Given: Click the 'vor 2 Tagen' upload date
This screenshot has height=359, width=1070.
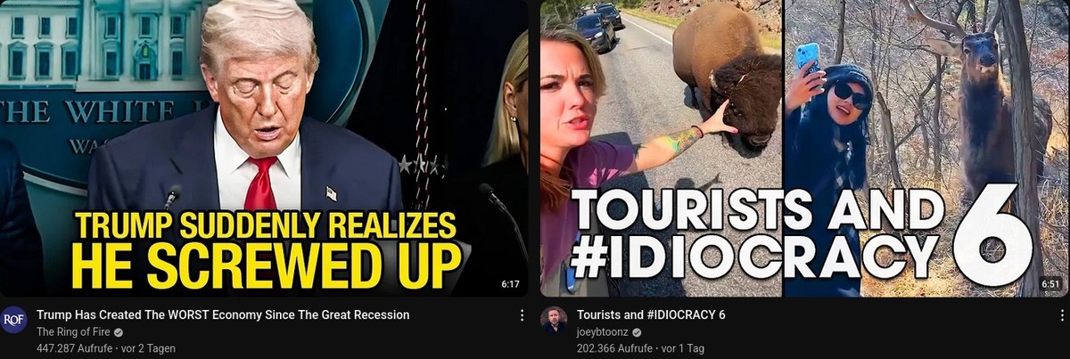Looking at the screenshot, I should click(x=148, y=348).
